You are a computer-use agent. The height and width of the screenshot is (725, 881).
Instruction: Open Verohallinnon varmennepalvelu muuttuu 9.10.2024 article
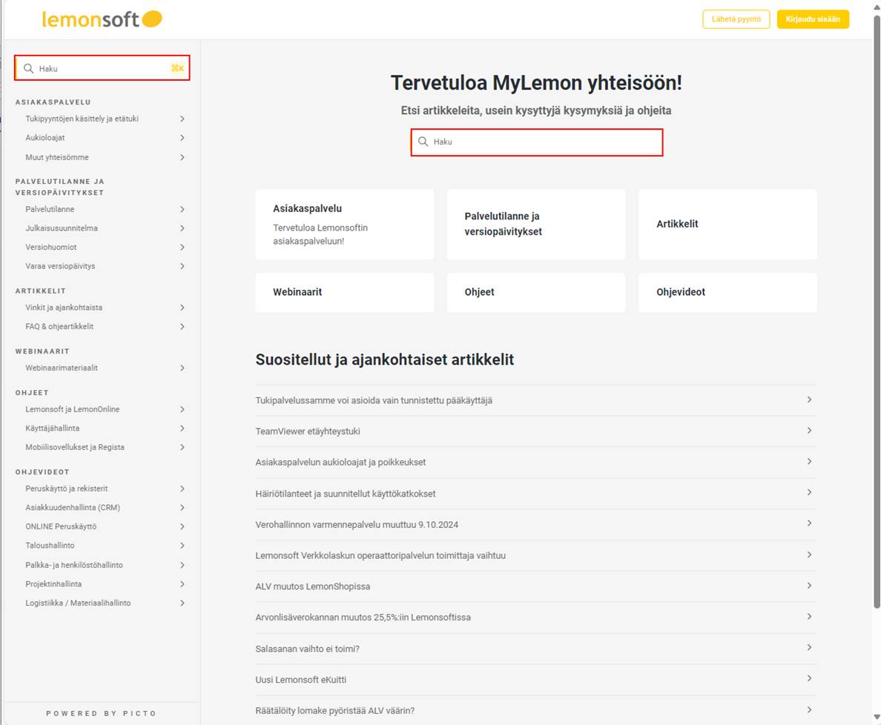tap(536, 525)
